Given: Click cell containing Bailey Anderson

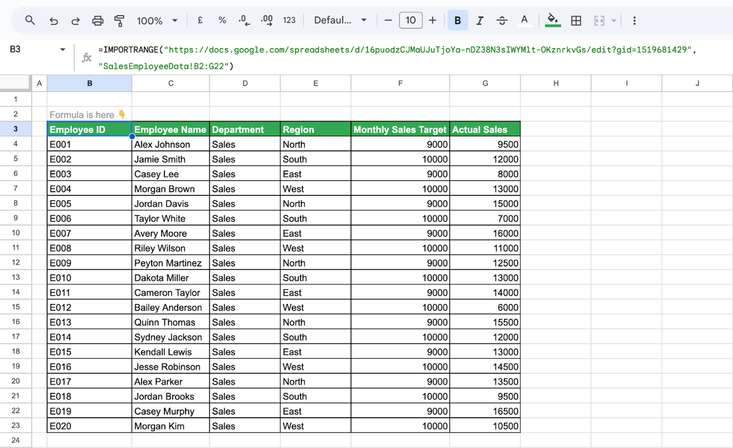Looking at the screenshot, I should tap(171, 307).
